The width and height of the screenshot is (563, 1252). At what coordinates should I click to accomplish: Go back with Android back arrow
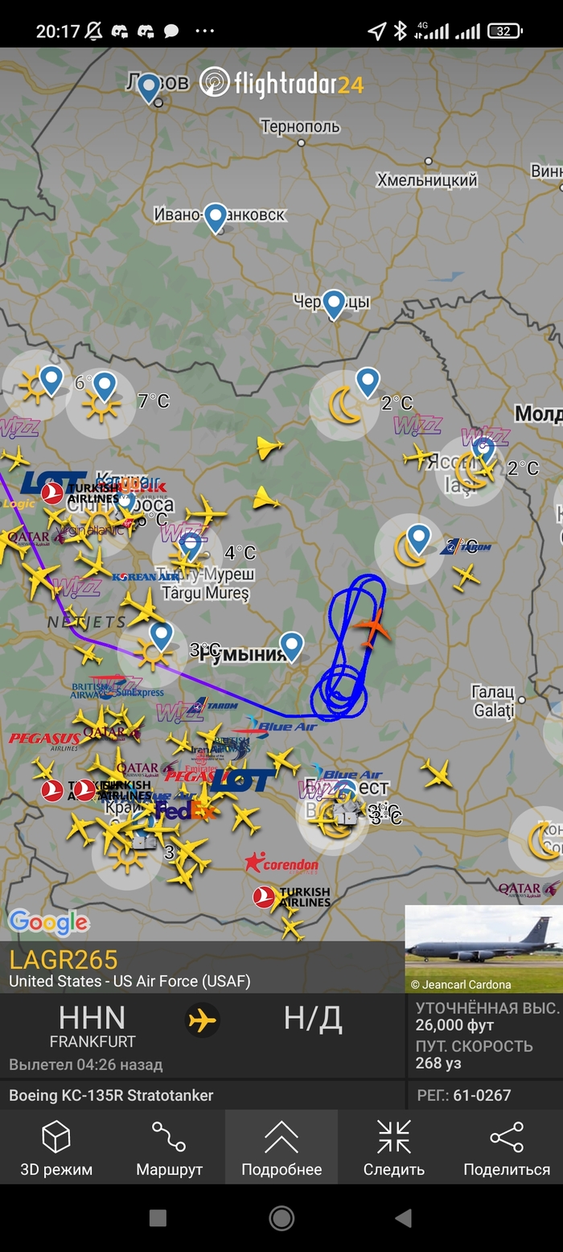tap(405, 1217)
